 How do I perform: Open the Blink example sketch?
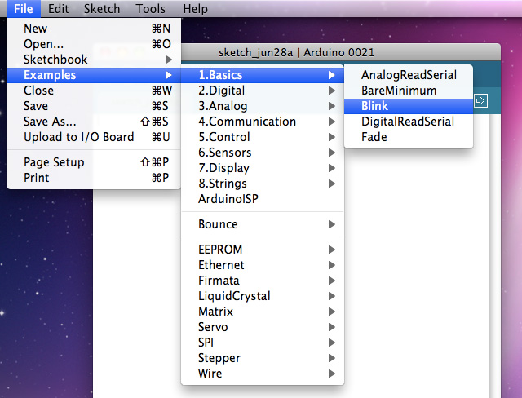375,106
